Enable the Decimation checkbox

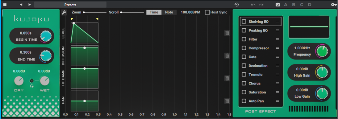[x=244, y=65]
